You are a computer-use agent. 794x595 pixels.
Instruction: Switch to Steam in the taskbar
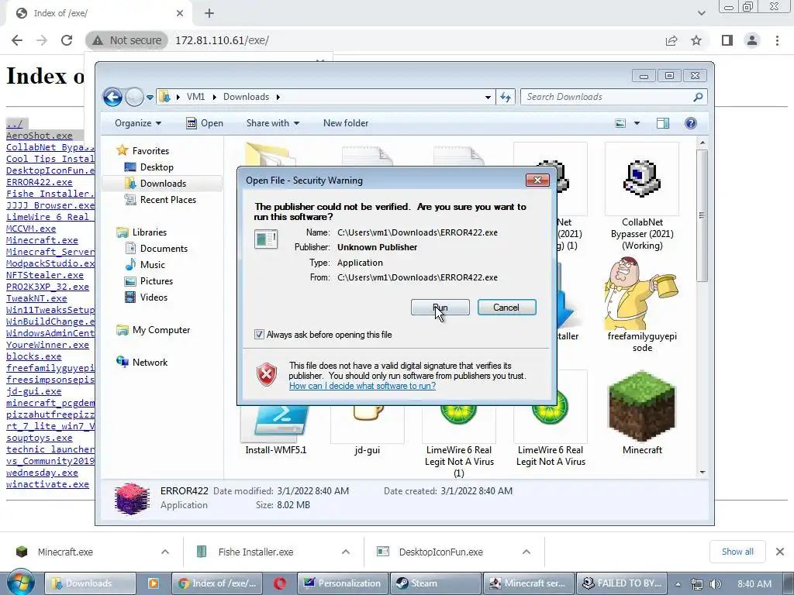436,583
